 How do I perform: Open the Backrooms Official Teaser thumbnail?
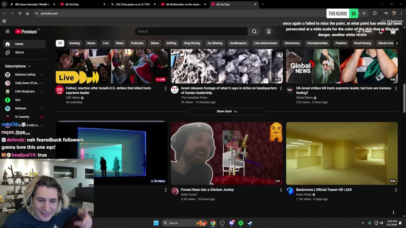click(x=342, y=153)
